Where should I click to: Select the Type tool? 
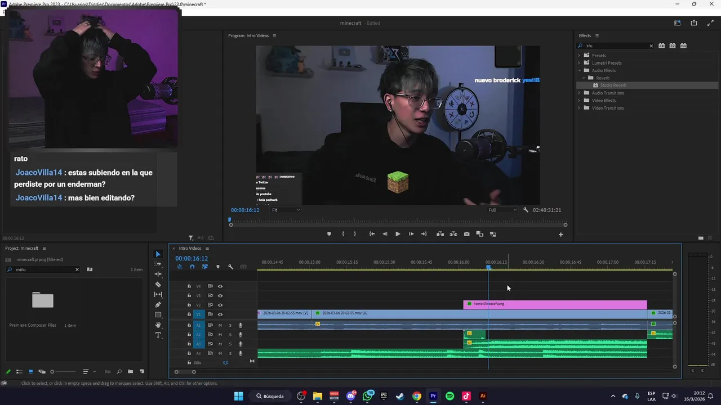158,335
